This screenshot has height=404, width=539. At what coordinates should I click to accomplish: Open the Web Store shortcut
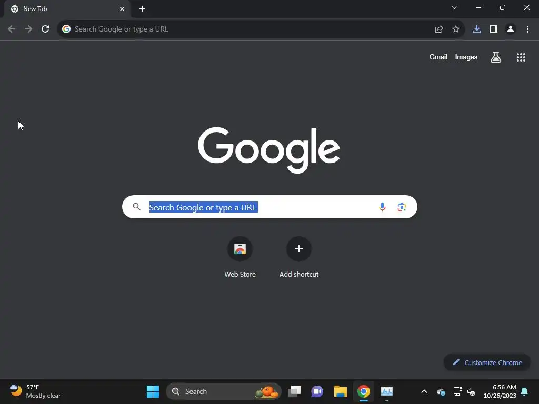point(240,258)
